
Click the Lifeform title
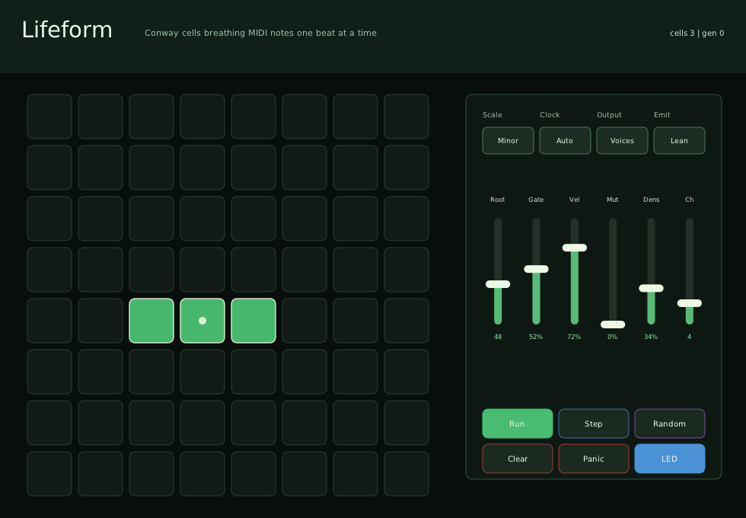pyautogui.click(x=67, y=30)
